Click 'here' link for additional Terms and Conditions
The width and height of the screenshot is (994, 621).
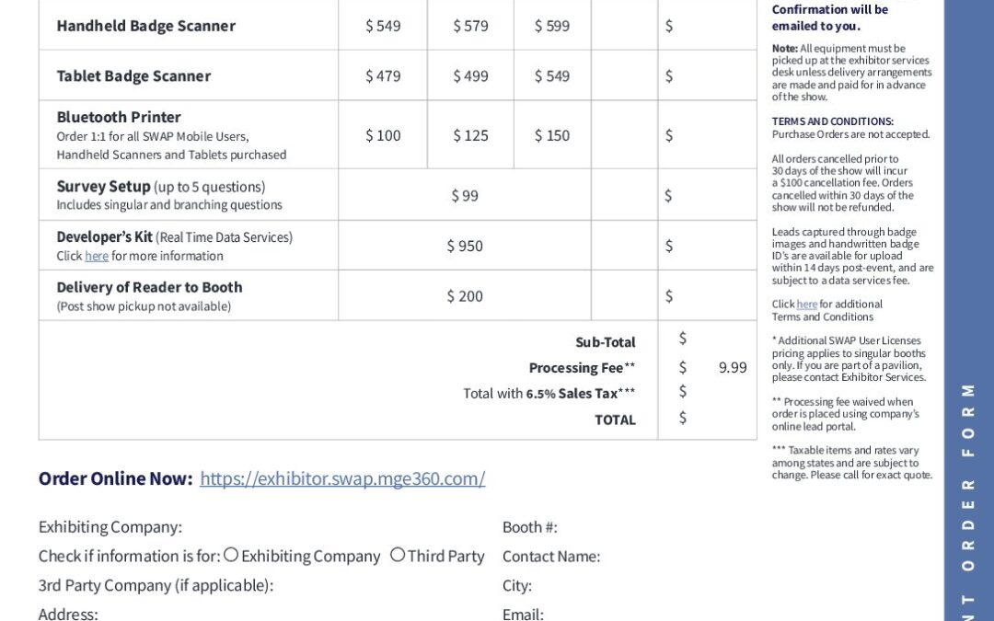click(807, 305)
